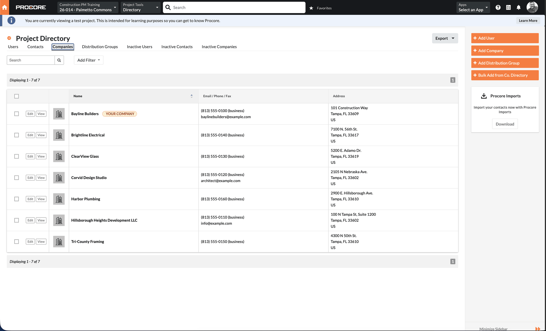Viewport: 546px width, 331px height.
Task: Click Harbor Plumbing building icon
Action: coord(59,199)
